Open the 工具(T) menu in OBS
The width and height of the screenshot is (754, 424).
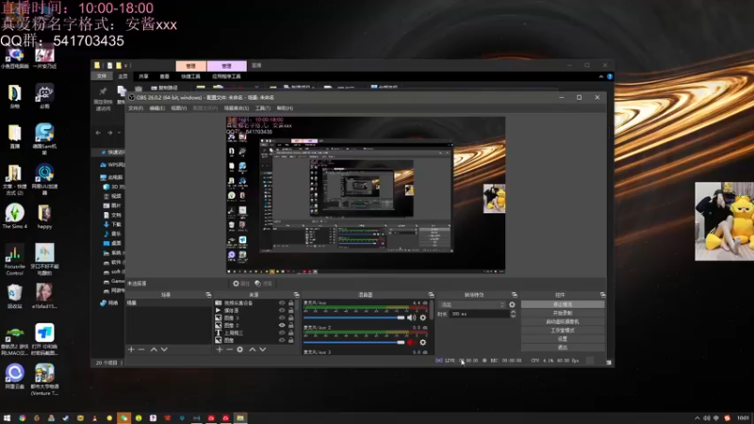click(263, 108)
